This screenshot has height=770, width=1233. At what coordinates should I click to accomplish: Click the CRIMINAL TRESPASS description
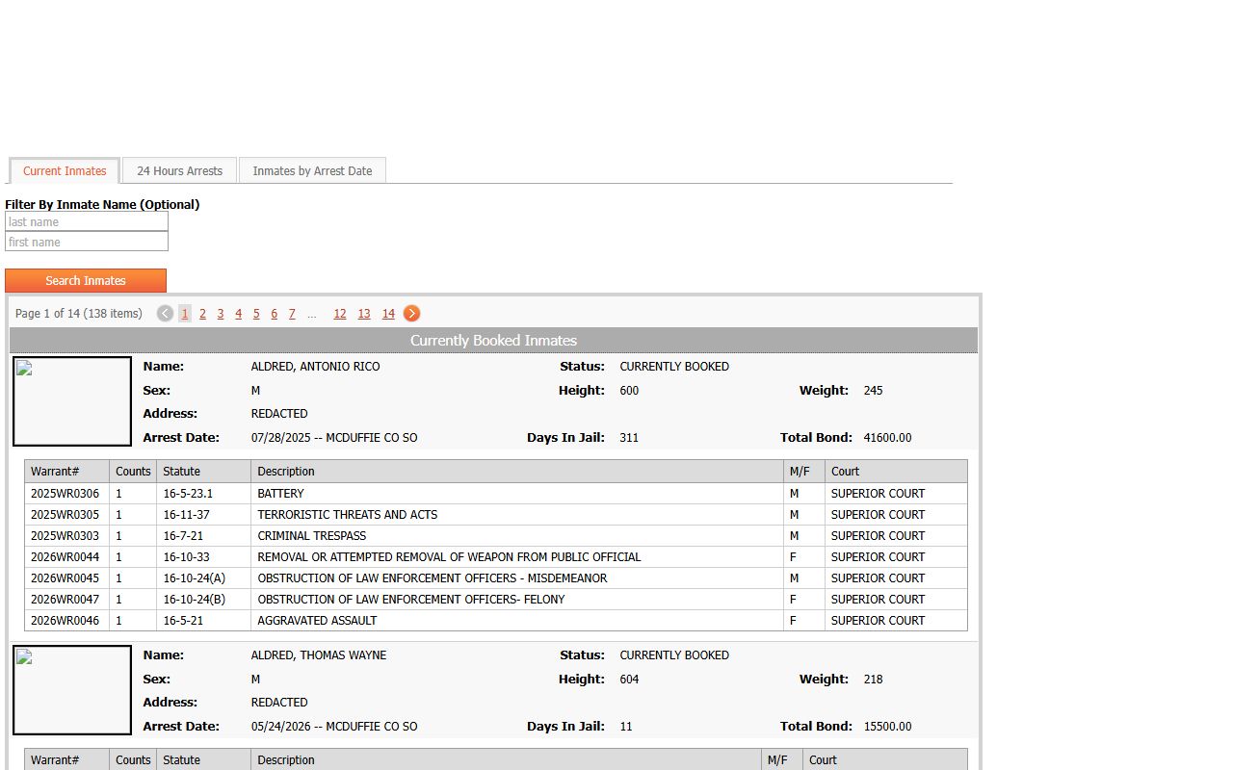tap(517, 536)
